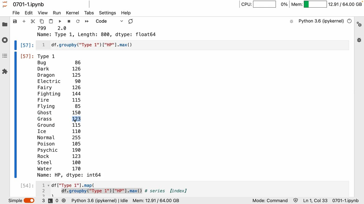
Task: Click the kernel gear icon in status bar
Action: click(x=64, y=201)
